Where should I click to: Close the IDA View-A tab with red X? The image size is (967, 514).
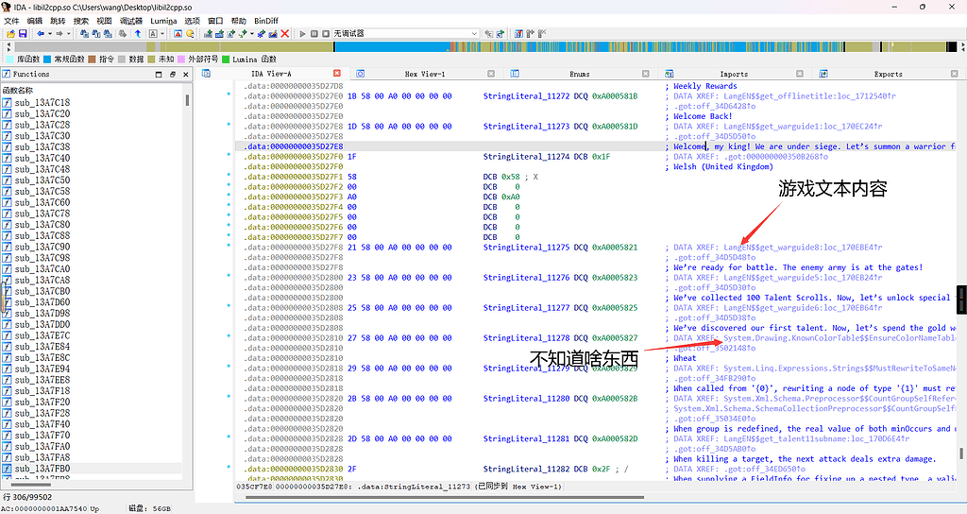click(337, 74)
